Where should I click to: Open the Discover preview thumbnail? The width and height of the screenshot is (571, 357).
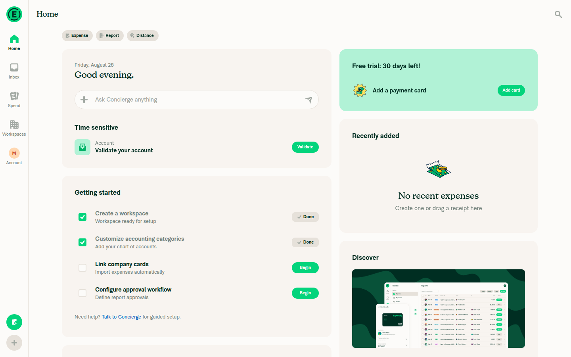439,309
